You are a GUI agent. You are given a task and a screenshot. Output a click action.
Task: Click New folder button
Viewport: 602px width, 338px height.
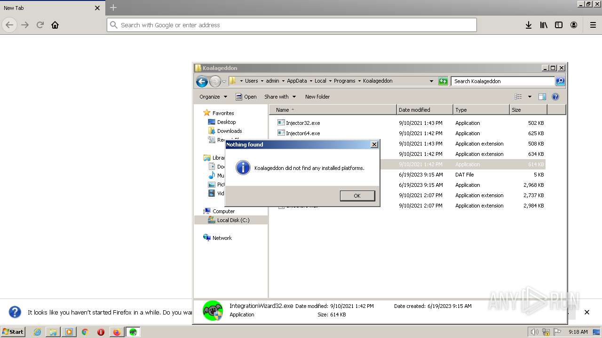click(x=317, y=97)
